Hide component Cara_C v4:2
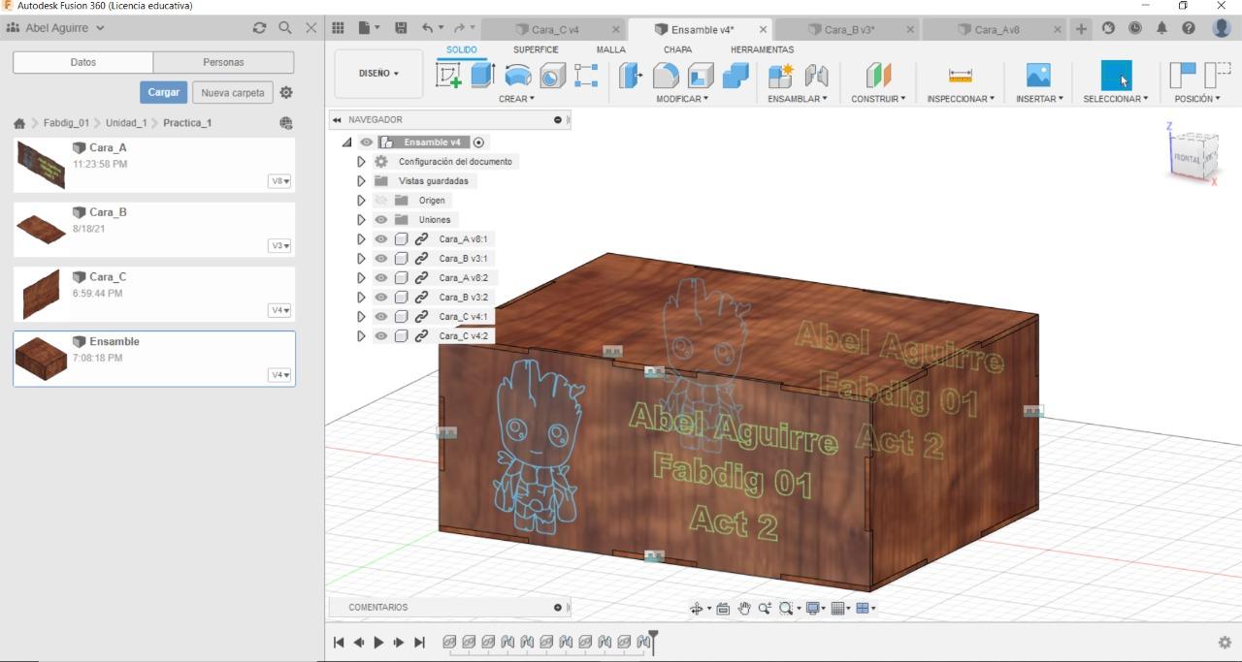 pyautogui.click(x=381, y=336)
